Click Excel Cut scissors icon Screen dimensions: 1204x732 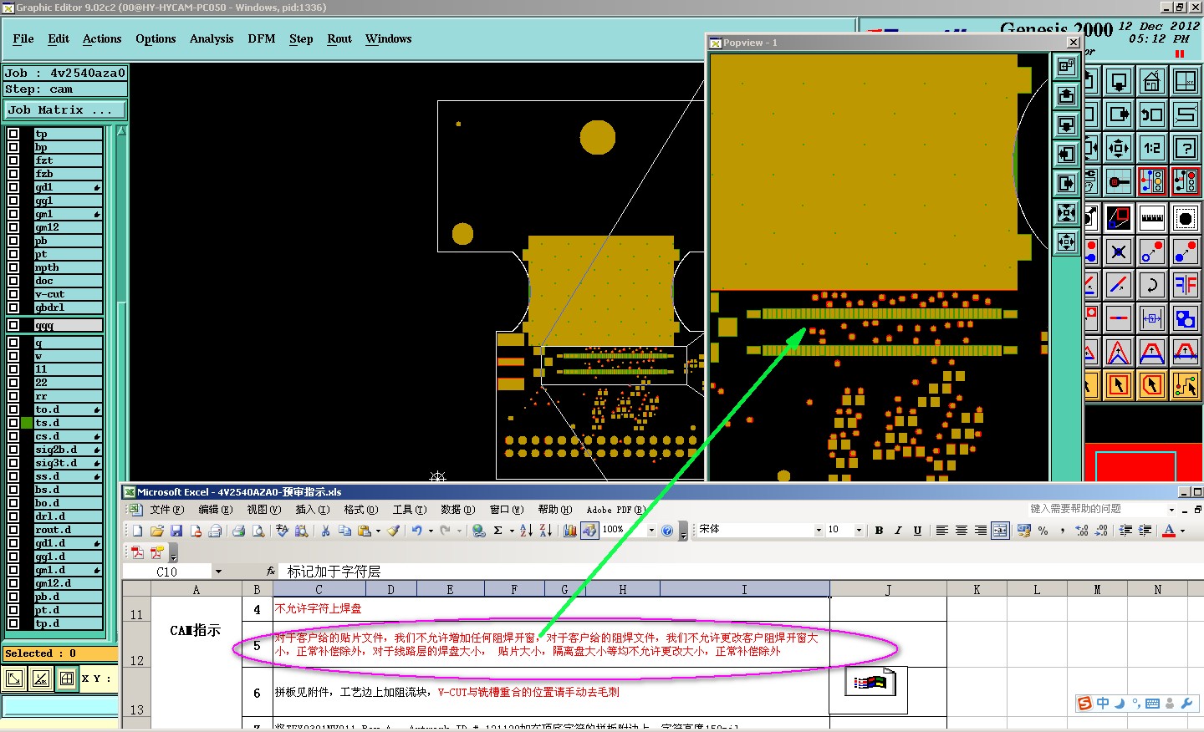click(325, 531)
